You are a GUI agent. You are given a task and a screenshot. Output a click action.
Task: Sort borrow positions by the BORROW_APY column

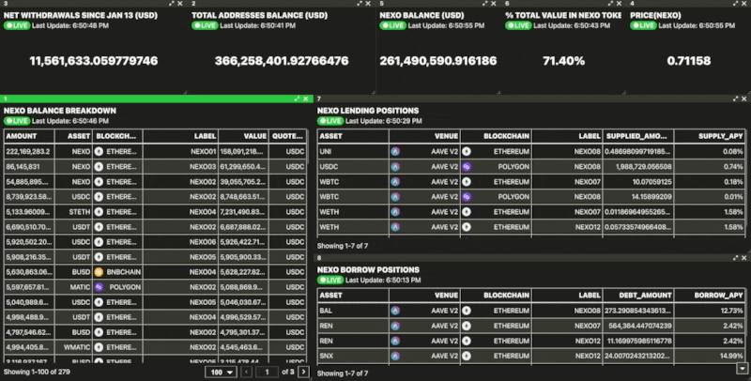coord(710,296)
